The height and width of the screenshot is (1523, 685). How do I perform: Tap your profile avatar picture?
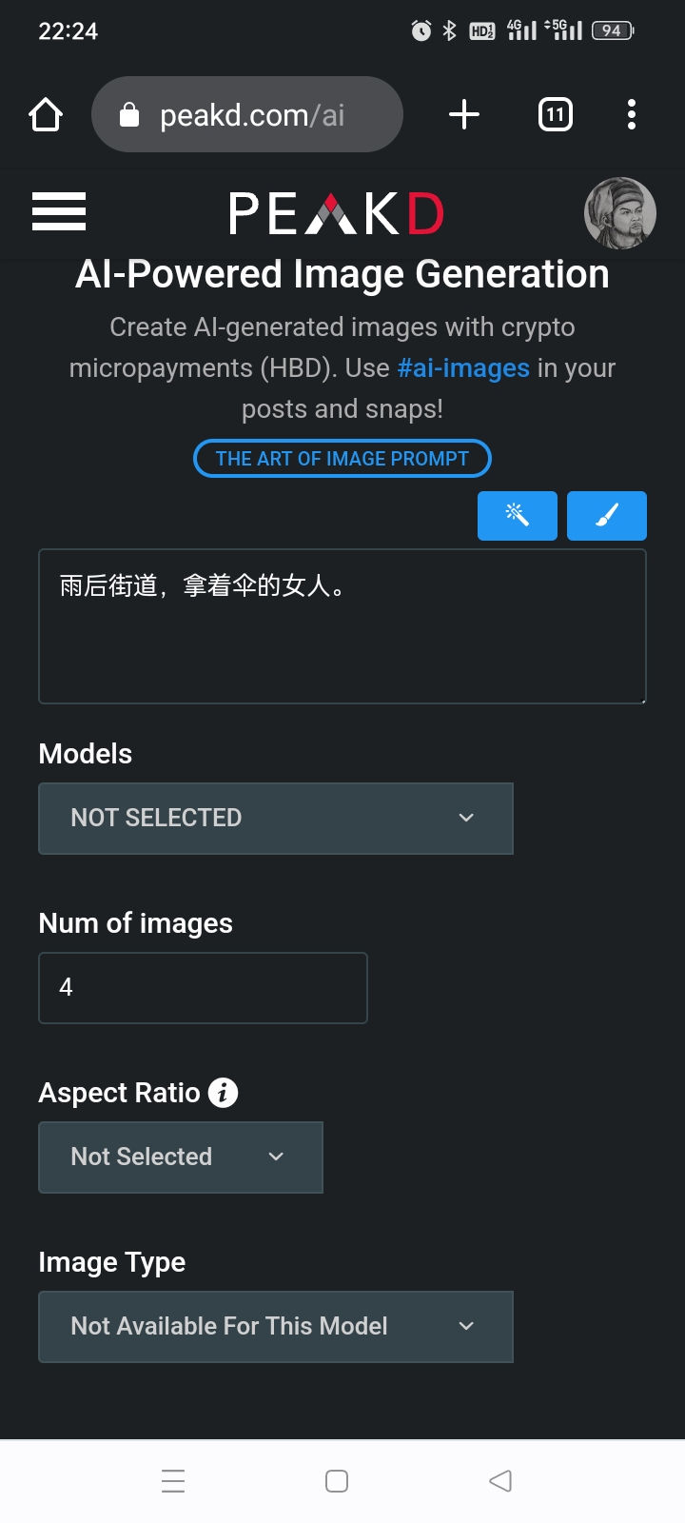[x=619, y=213]
